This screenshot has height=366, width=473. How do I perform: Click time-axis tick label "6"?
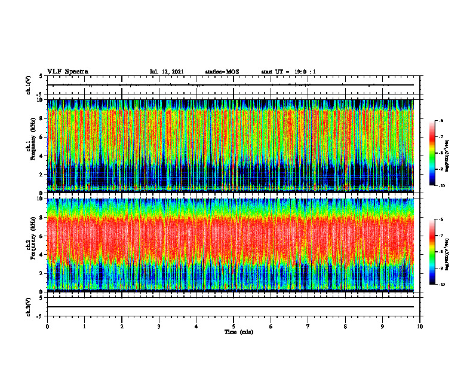[x=271, y=327]
